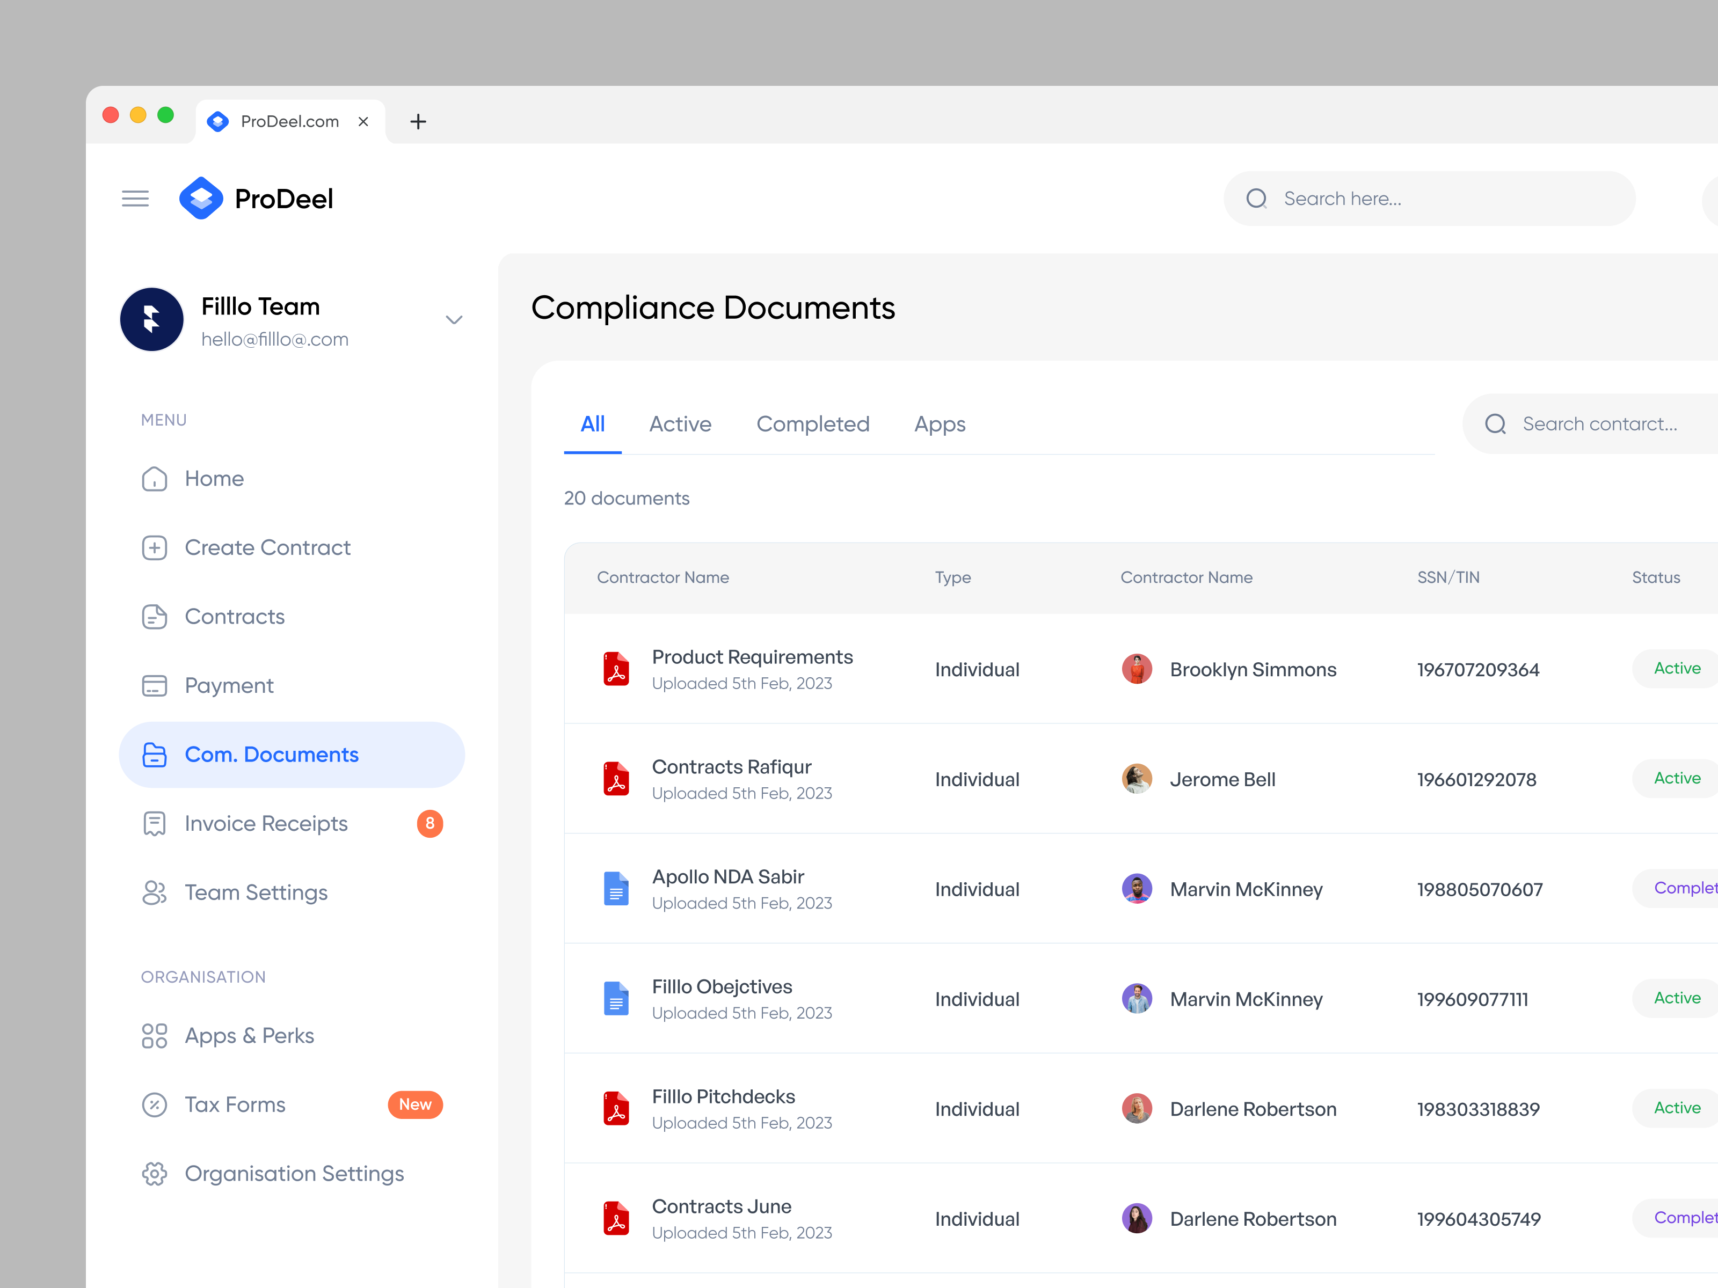Click the Organisation Settings gear icon
The width and height of the screenshot is (1718, 1288).
155,1174
